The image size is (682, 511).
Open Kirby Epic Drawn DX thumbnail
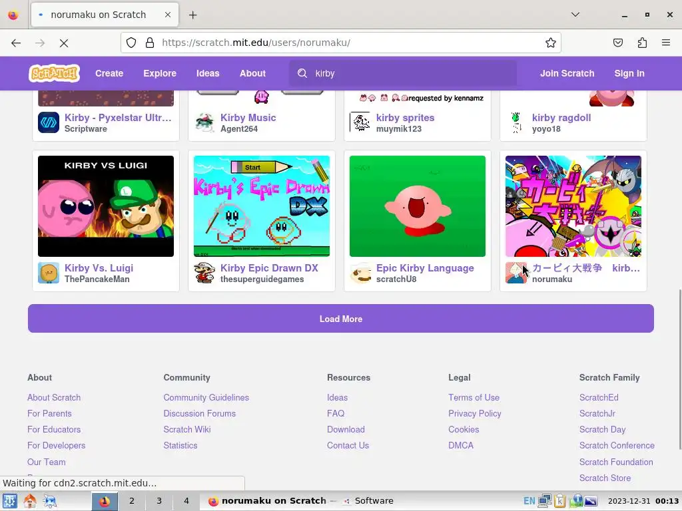tap(261, 206)
